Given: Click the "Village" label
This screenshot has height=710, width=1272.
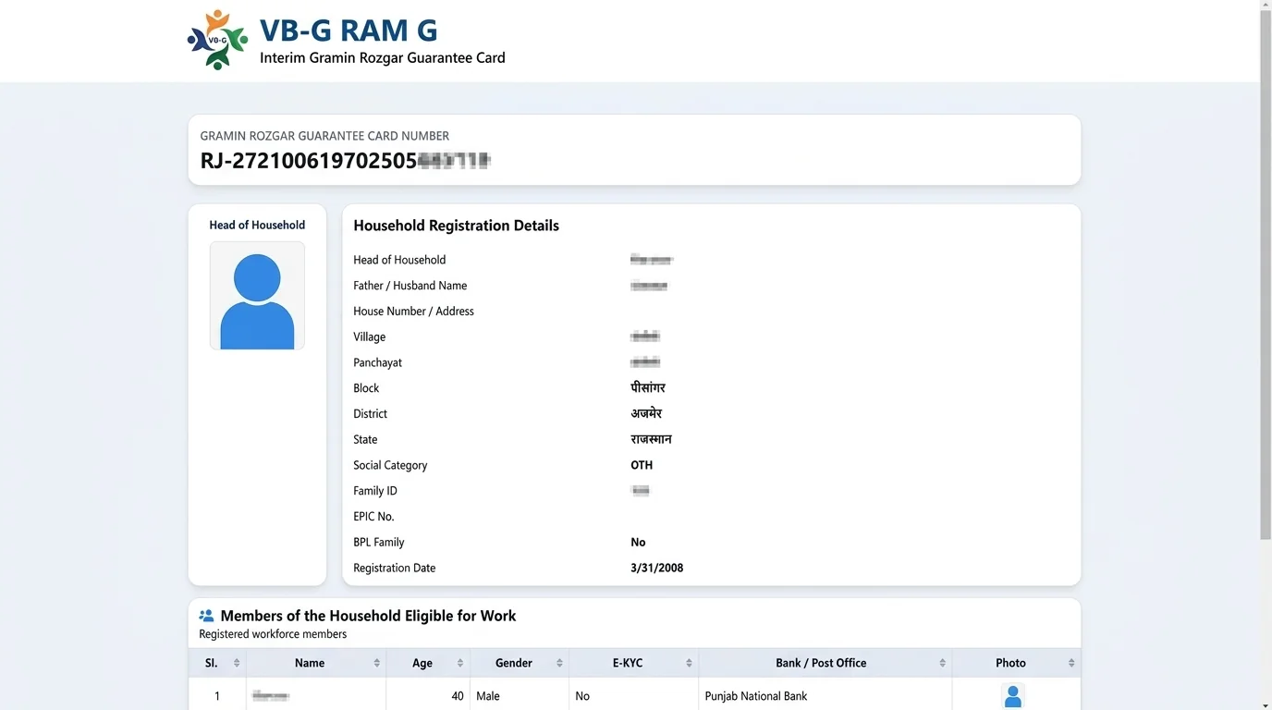Looking at the screenshot, I should point(369,337).
